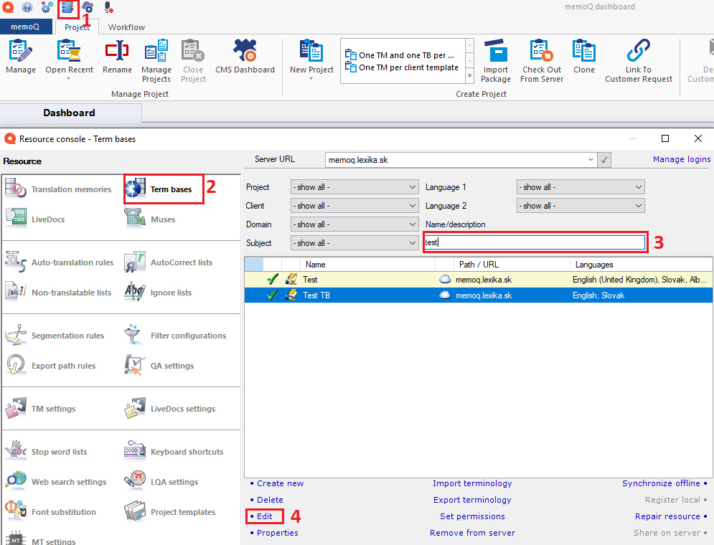714x545 pixels.
Task: Select QA settings resource
Action: 159,365
